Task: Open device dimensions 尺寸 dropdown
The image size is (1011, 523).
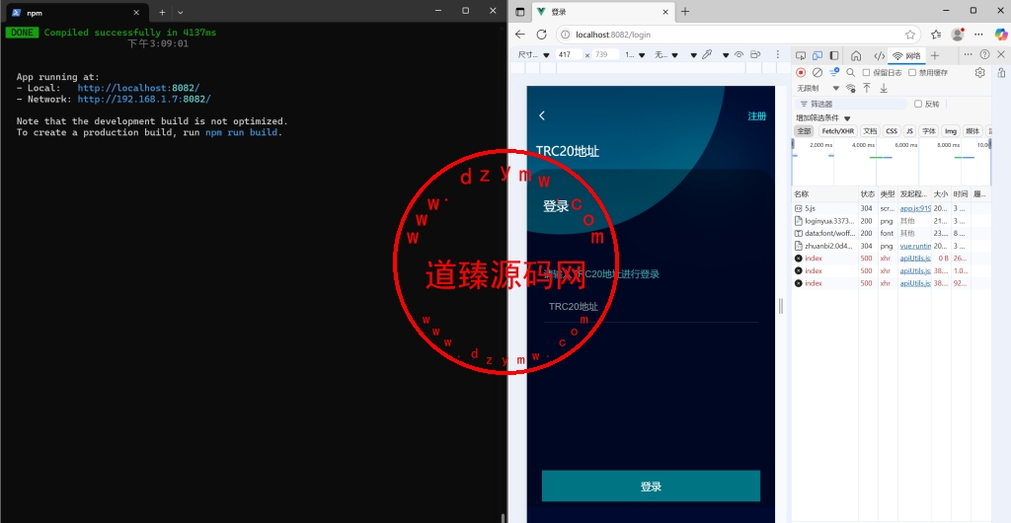Action: [533, 54]
